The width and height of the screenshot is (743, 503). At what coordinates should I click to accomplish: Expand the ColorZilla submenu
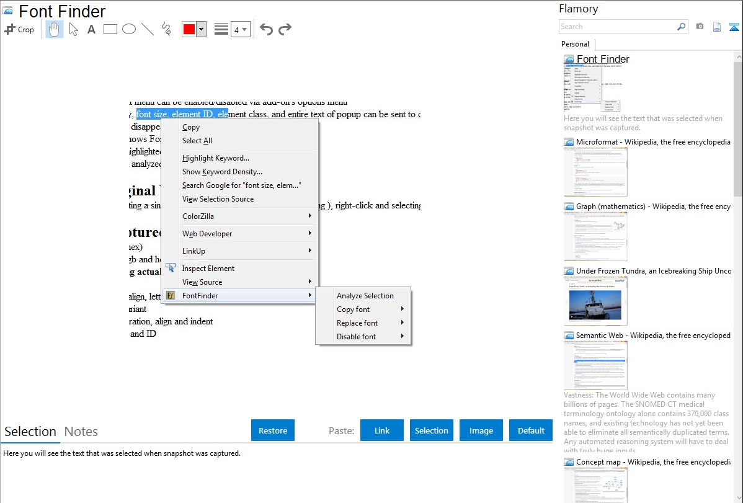310,216
